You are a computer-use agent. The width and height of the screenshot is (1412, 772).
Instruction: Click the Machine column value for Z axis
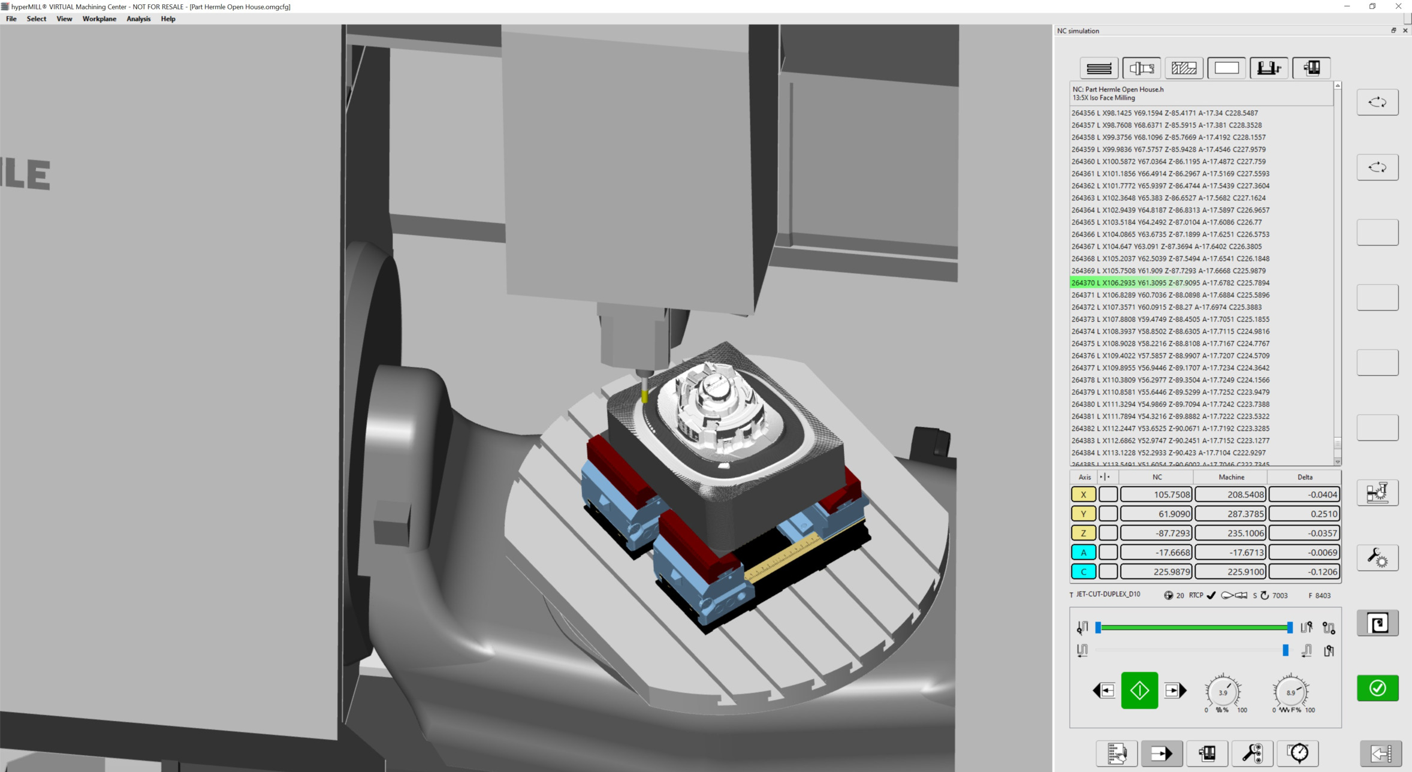point(1230,533)
